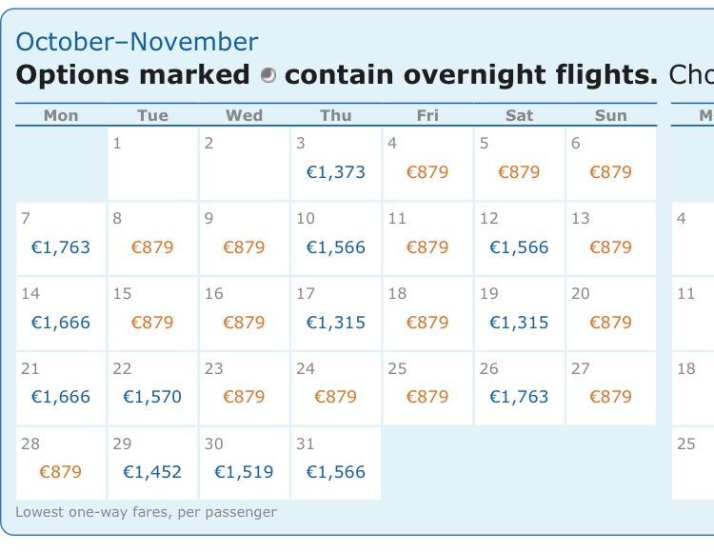Select October 17 fare €1,315
The height and width of the screenshot is (552, 714).
point(336,323)
